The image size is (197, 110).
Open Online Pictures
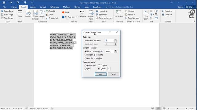(35, 15)
